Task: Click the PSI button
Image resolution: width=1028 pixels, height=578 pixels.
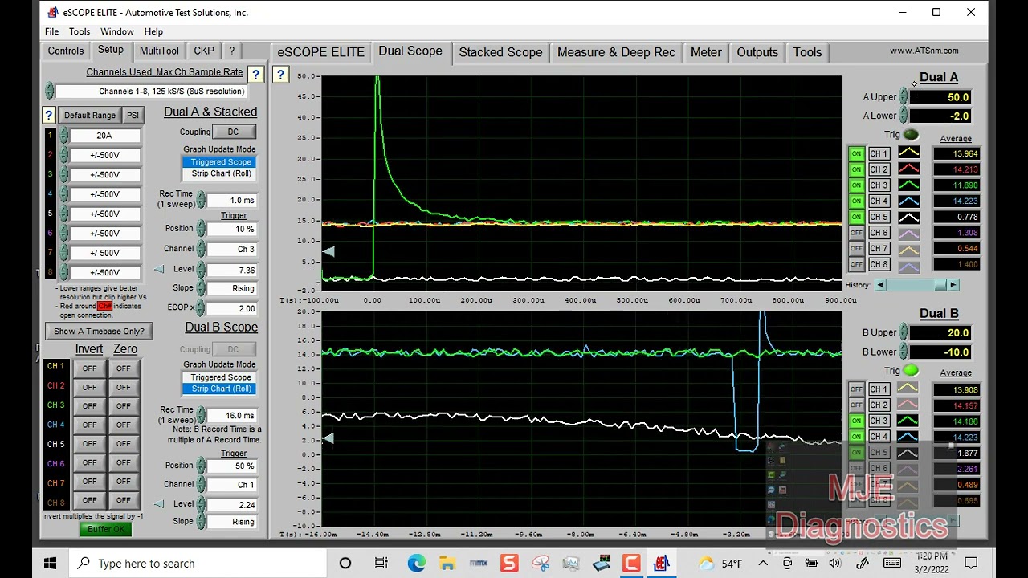Action: [133, 116]
